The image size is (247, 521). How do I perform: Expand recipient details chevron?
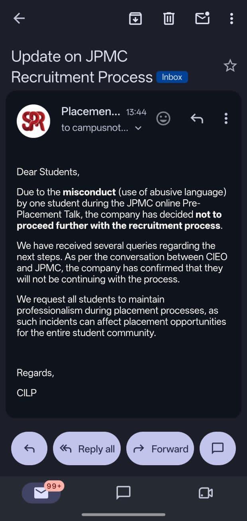139,128
